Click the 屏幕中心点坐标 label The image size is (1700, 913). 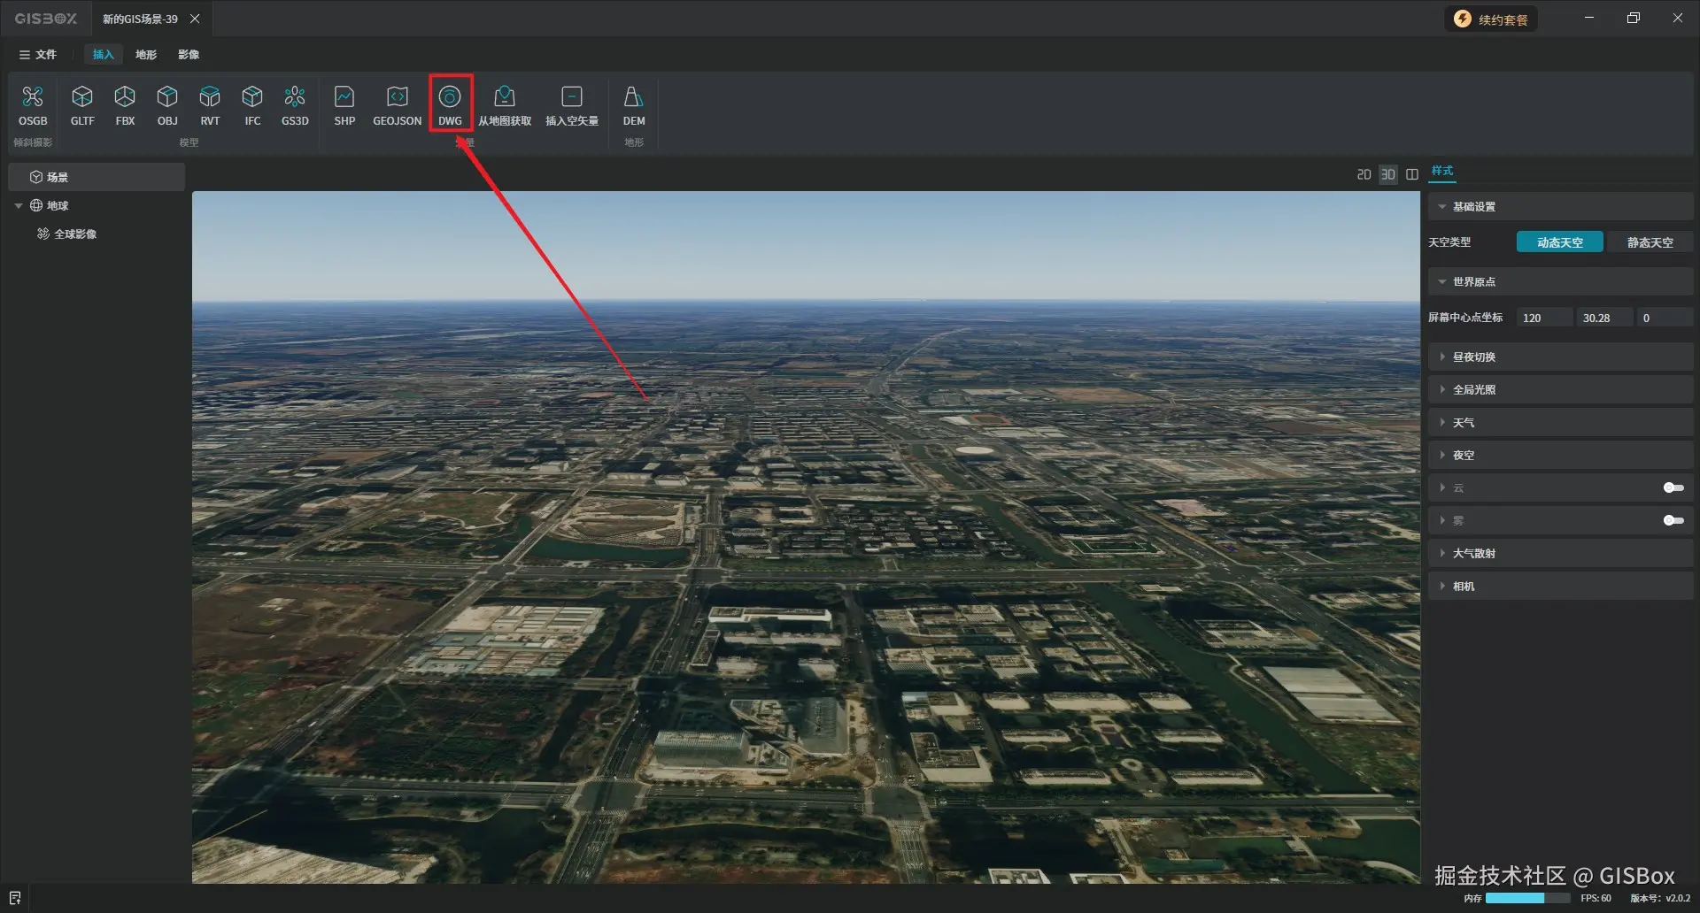pos(1465,318)
